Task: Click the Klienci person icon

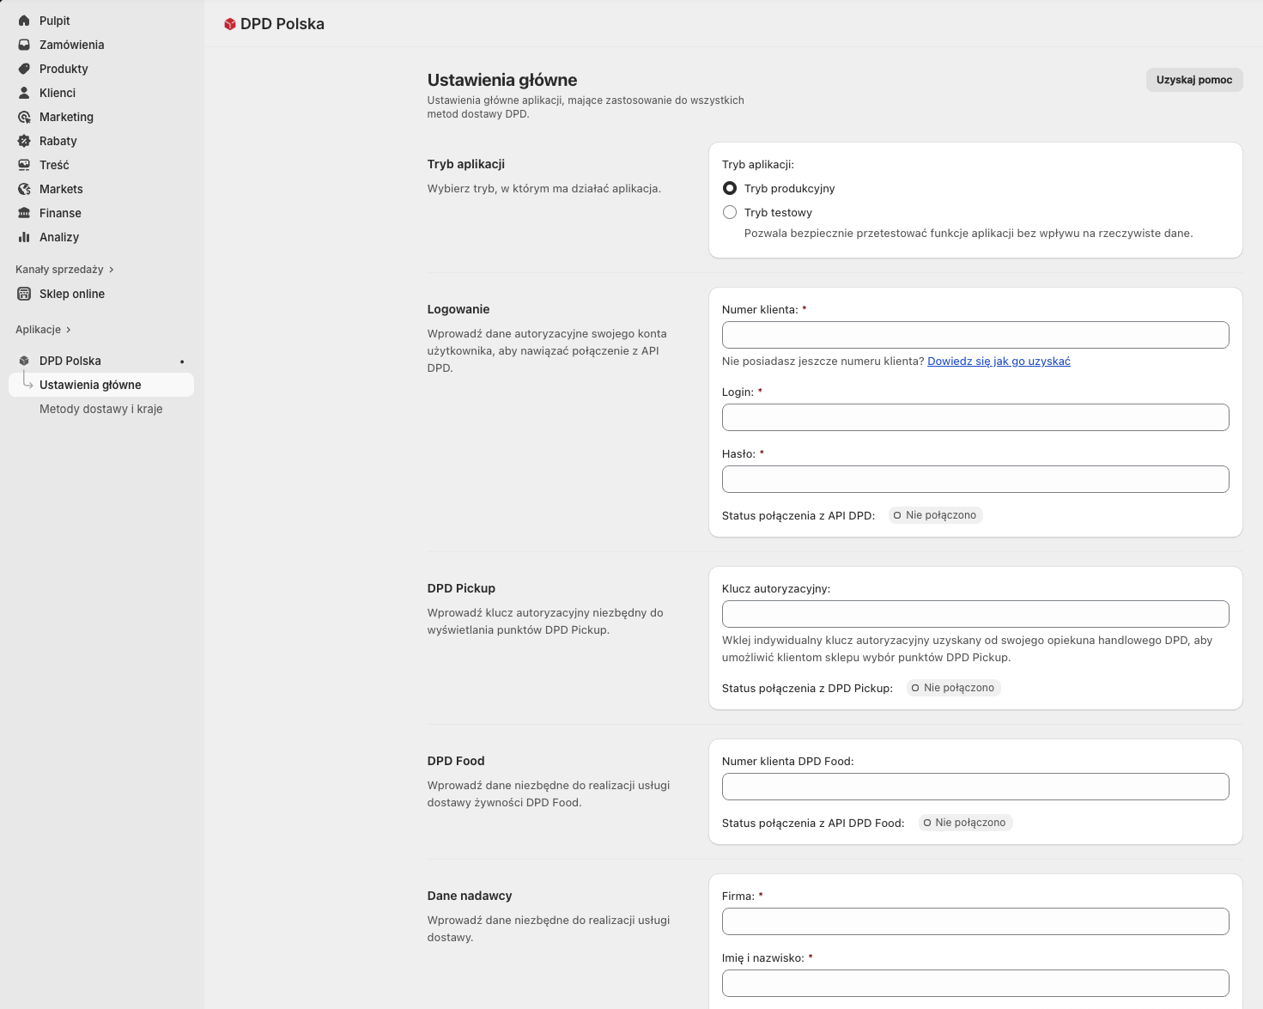Action: [x=24, y=93]
